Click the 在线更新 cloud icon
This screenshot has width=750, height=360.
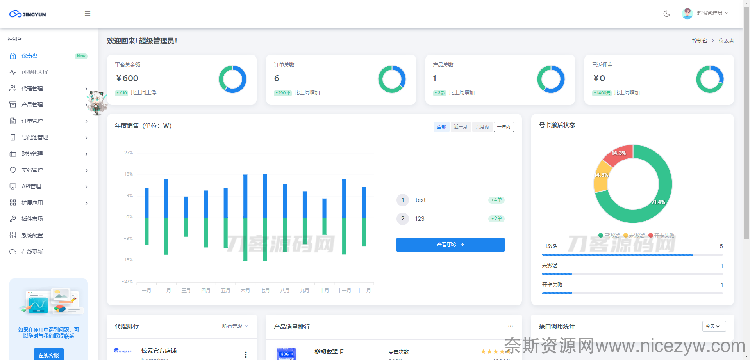13,252
